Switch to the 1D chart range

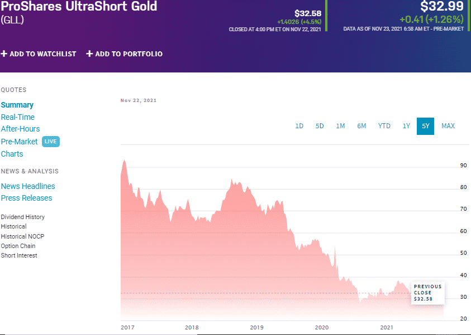(x=299, y=126)
